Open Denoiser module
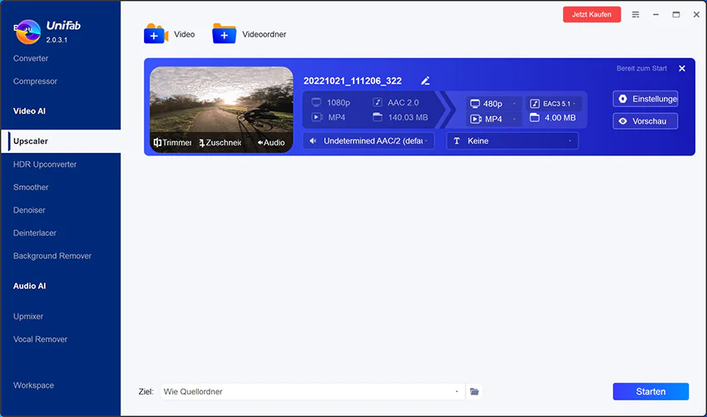Viewport: 707px width, 417px height. click(x=29, y=210)
